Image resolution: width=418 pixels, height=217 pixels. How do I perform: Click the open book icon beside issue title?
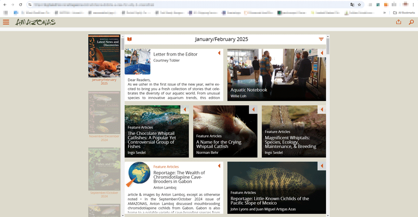(130, 39)
